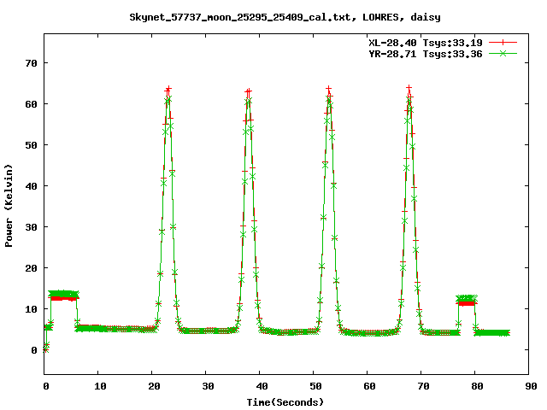This screenshot has width=547, height=410.
Task: Click the calibration plateau at the start of the scan
Action: [x=62, y=296]
